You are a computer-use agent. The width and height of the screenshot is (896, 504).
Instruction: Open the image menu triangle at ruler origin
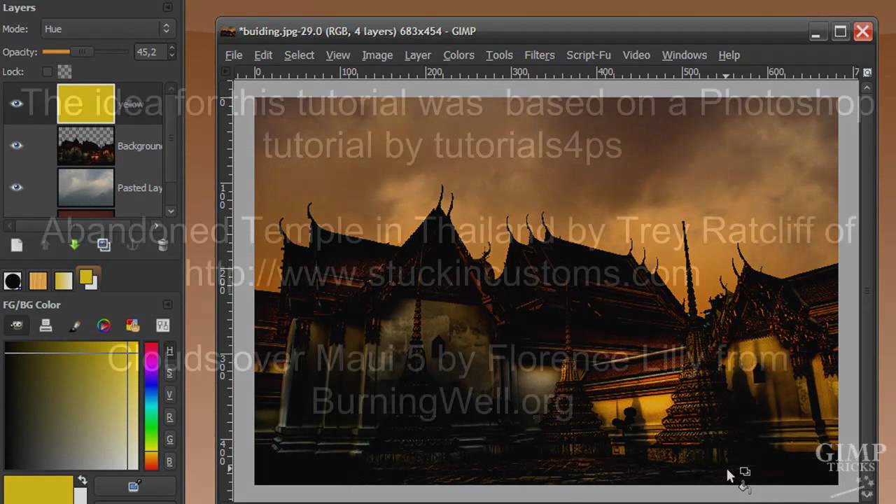click(226, 71)
